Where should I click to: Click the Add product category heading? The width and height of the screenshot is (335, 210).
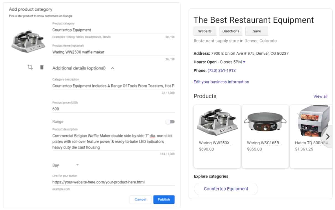coord(31,9)
